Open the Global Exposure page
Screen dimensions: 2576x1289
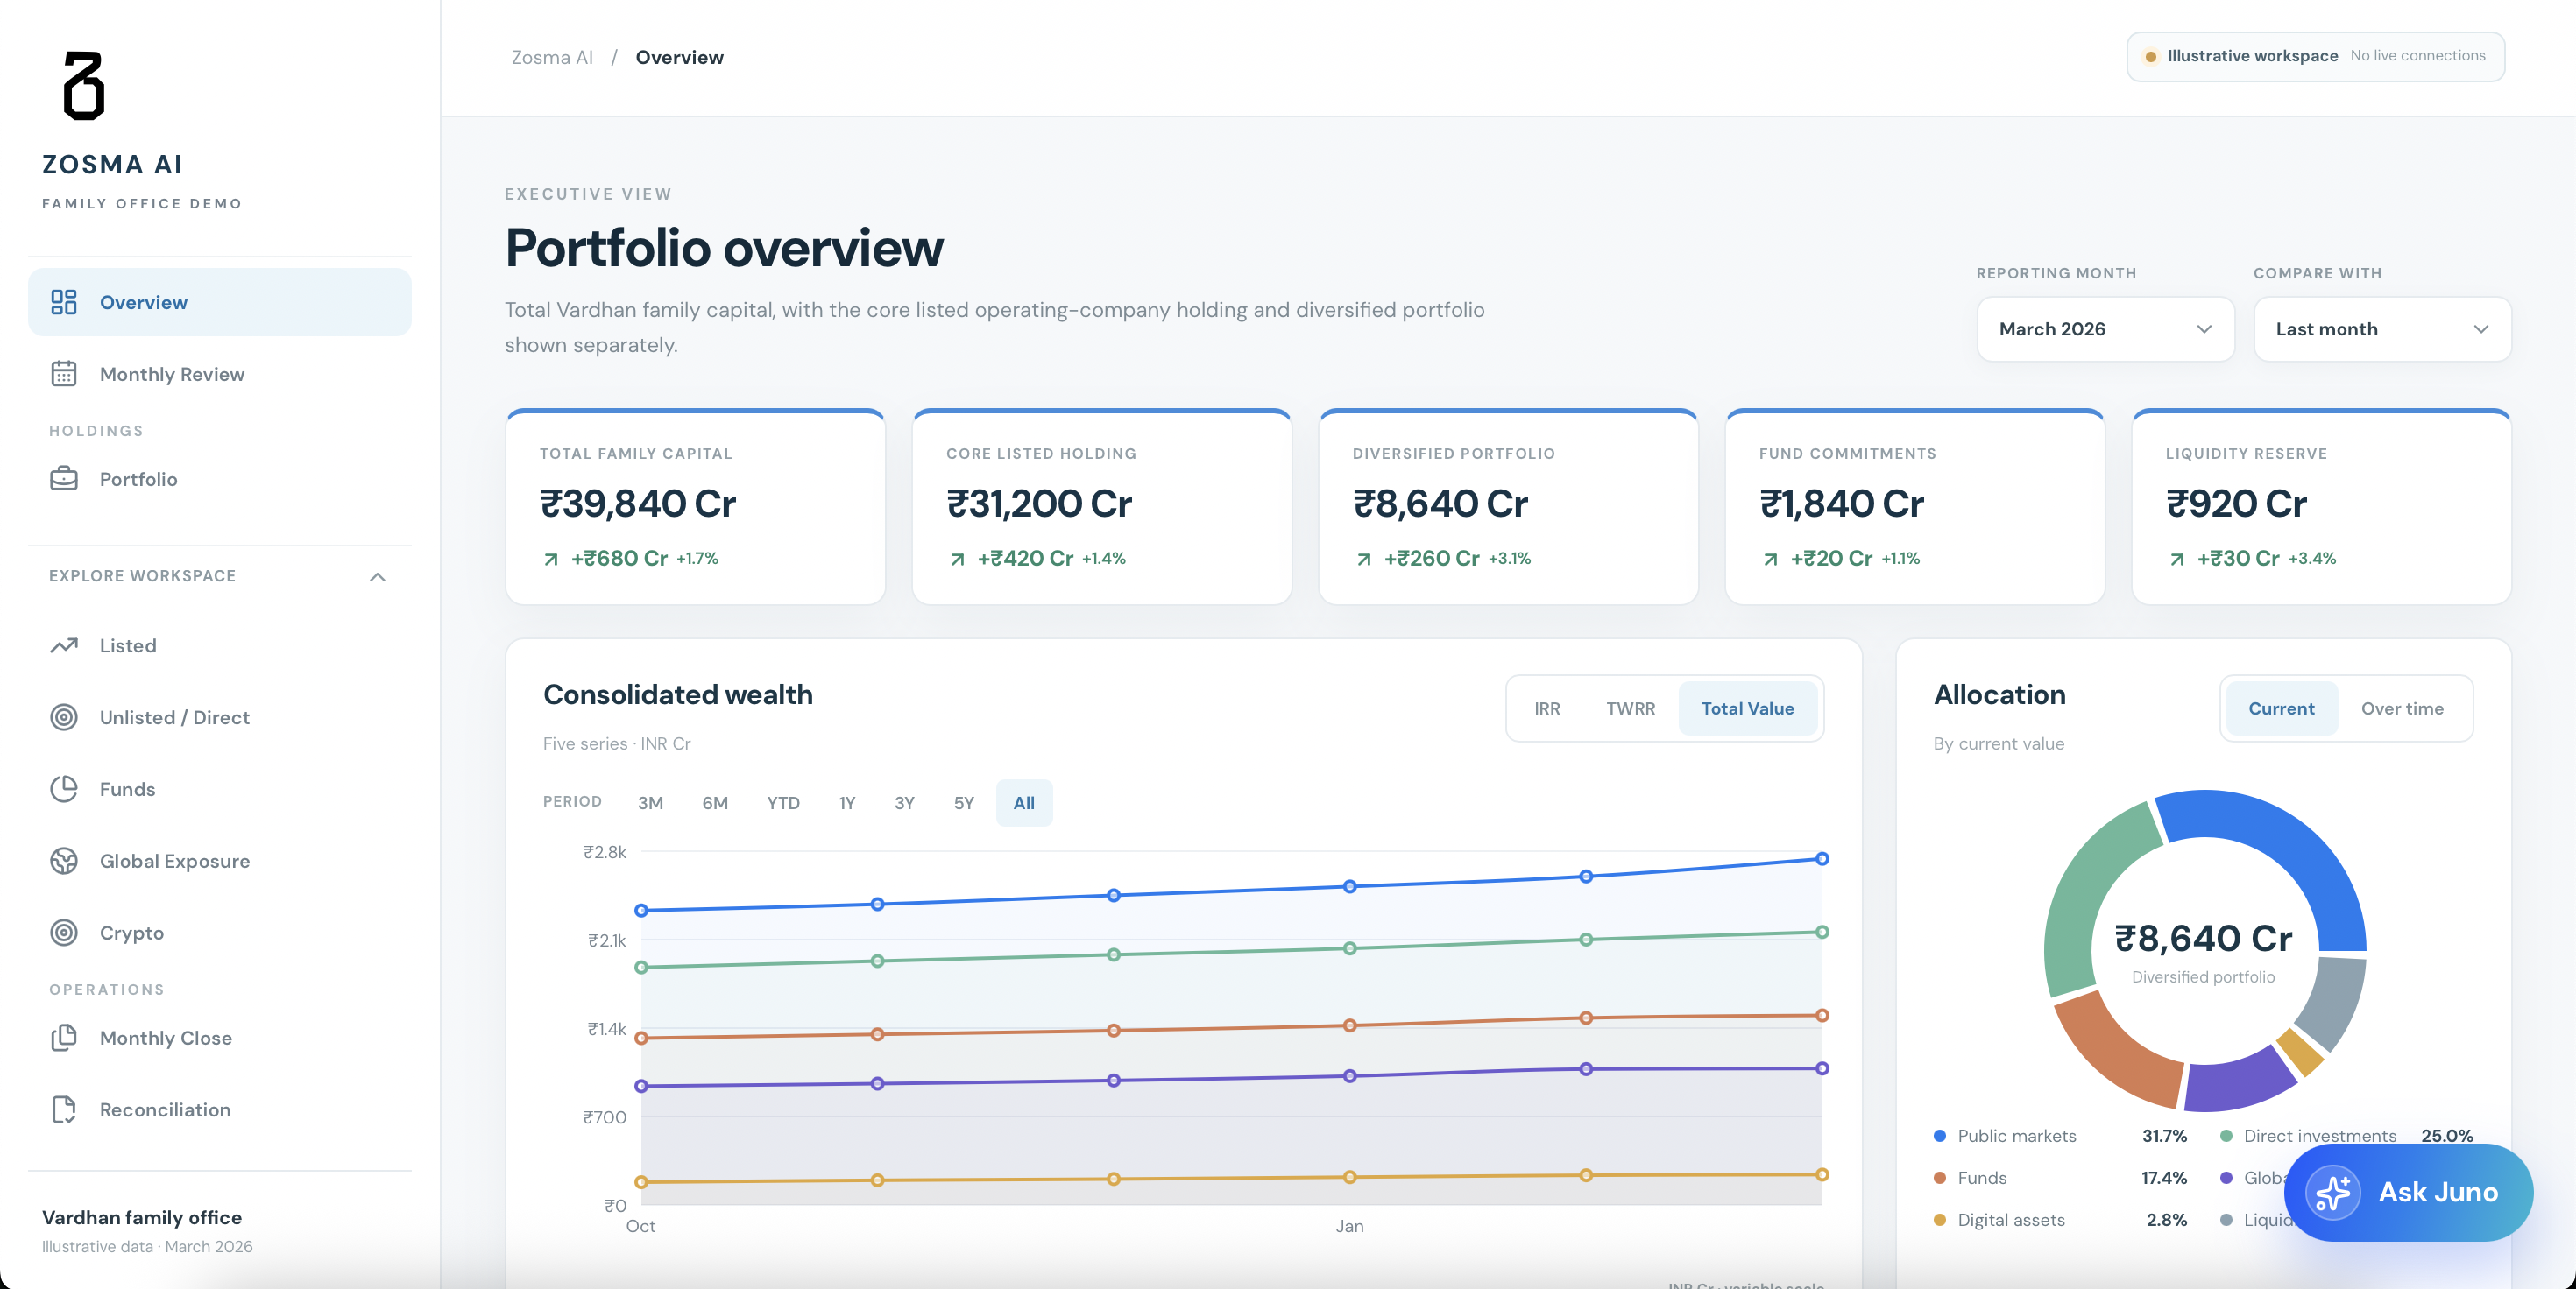point(219,862)
